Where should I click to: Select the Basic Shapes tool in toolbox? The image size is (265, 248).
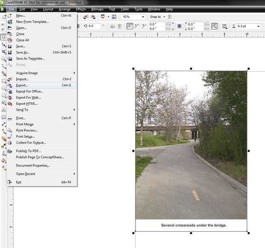pos(3,103)
